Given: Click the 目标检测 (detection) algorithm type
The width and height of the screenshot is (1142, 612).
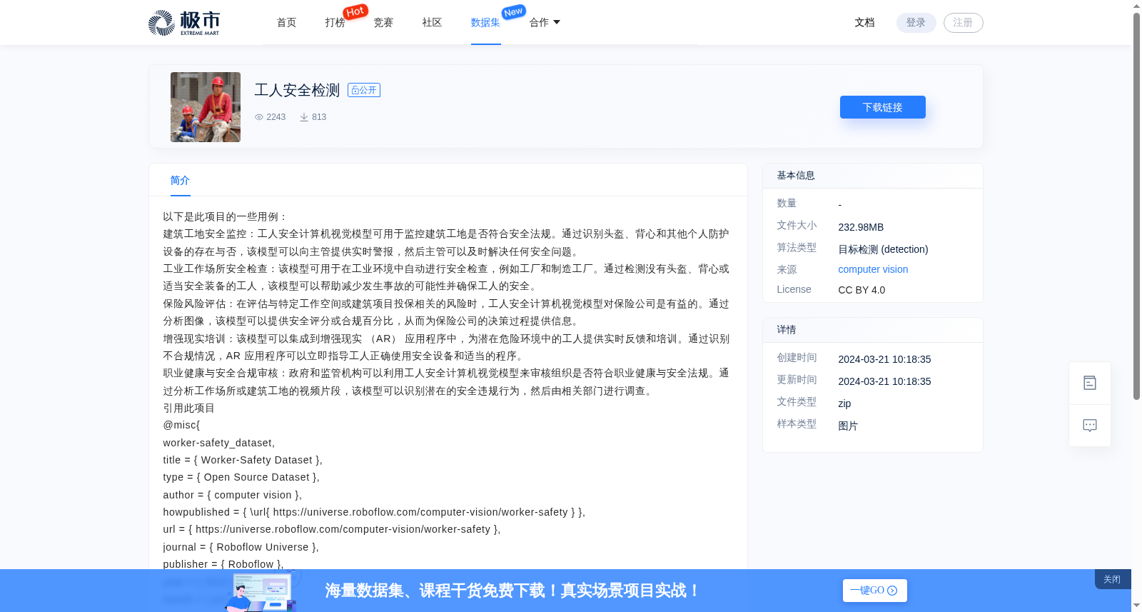Looking at the screenshot, I should 883,249.
